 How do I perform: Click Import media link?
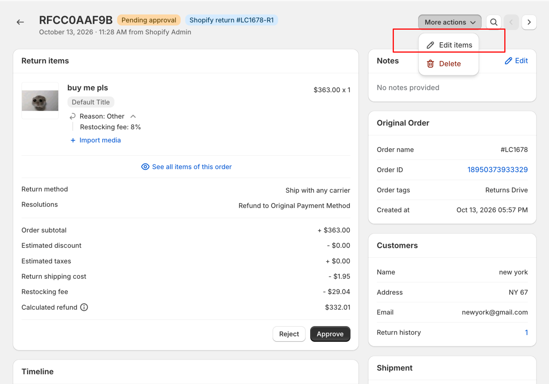click(96, 140)
